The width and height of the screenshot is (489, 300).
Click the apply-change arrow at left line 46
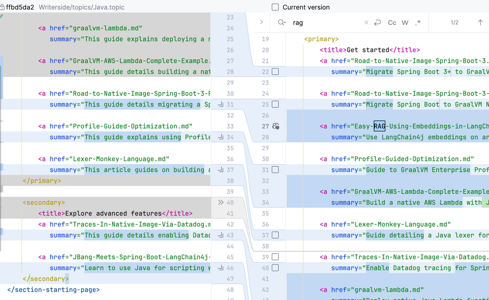tap(221, 268)
